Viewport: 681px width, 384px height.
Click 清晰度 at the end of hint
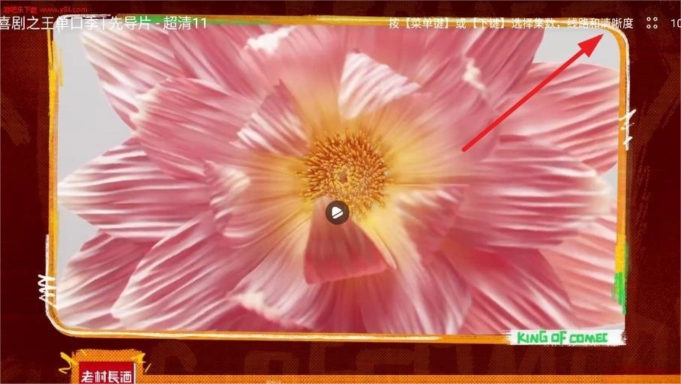pos(616,23)
